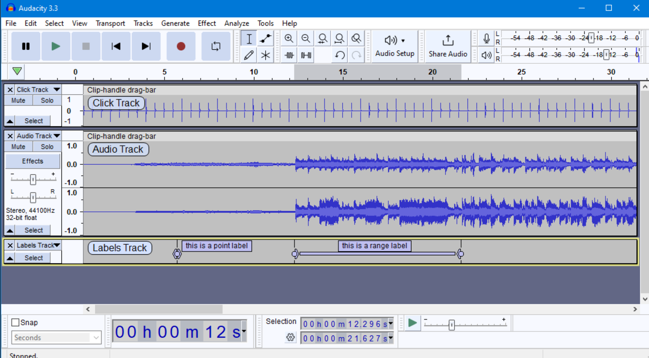
Task: Click the Zoom In magnifier icon
Action: point(289,38)
